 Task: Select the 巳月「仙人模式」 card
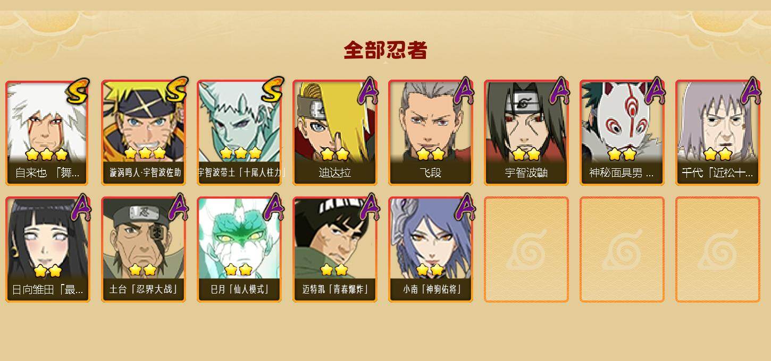coord(239,250)
